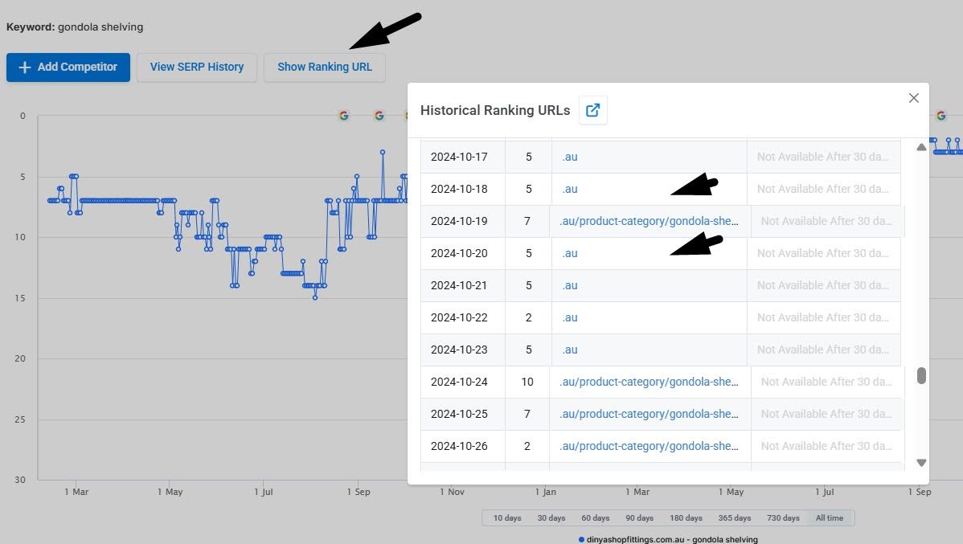Click the scrollbar thumb in the ranking URLs list
The width and height of the screenshot is (963, 544).
click(921, 375)
